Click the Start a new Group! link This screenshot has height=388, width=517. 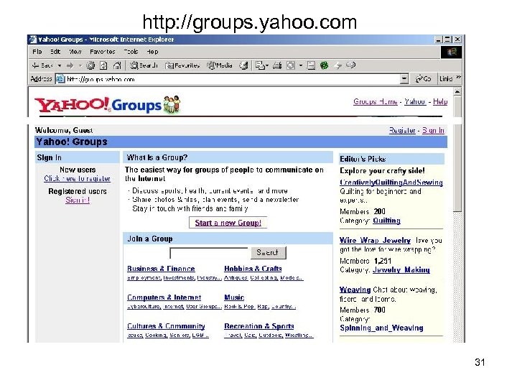tap(228, 223)
